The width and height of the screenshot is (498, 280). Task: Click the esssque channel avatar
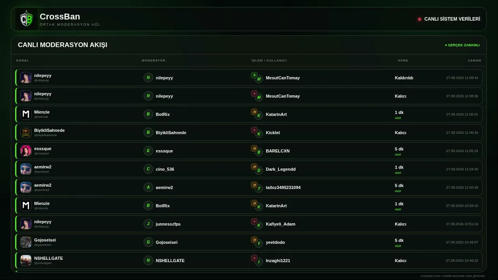tap(26, 151)
